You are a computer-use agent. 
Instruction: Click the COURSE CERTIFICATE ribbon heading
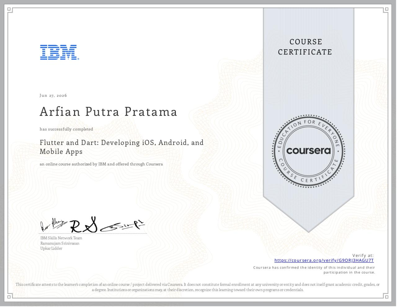click(305, 47)
